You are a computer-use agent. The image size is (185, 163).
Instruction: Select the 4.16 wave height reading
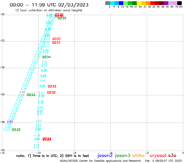14,111
